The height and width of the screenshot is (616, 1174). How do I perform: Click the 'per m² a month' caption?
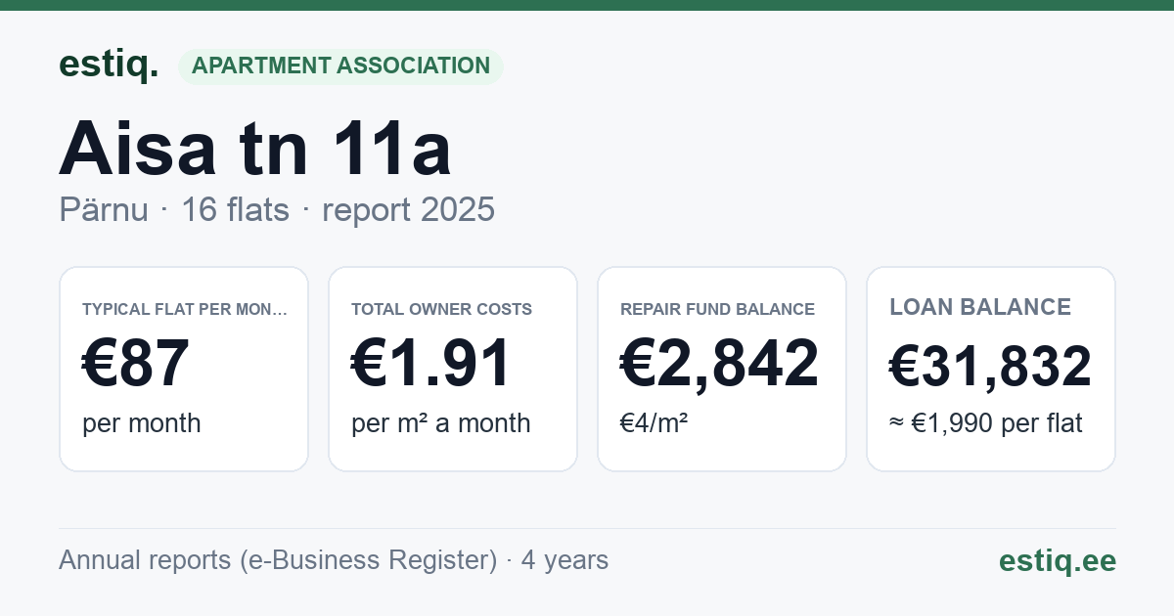pos(441,423)
